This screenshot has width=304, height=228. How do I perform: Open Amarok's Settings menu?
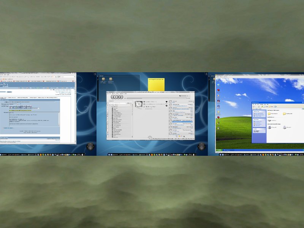(122, 93)
